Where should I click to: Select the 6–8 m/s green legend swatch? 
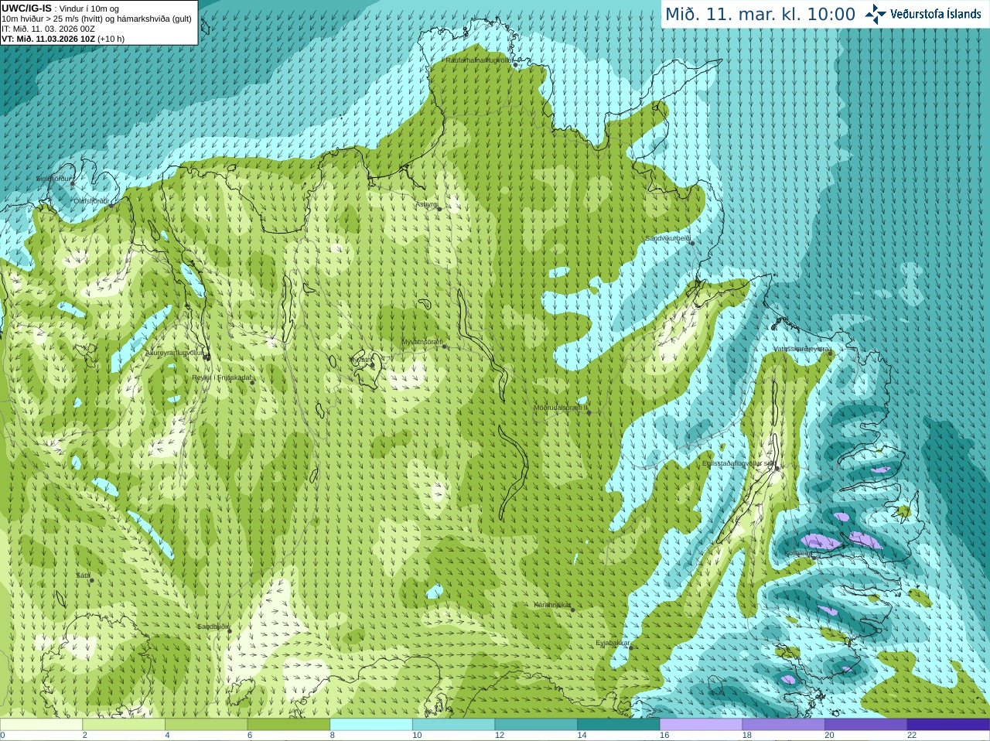click(x=288, y=725)
